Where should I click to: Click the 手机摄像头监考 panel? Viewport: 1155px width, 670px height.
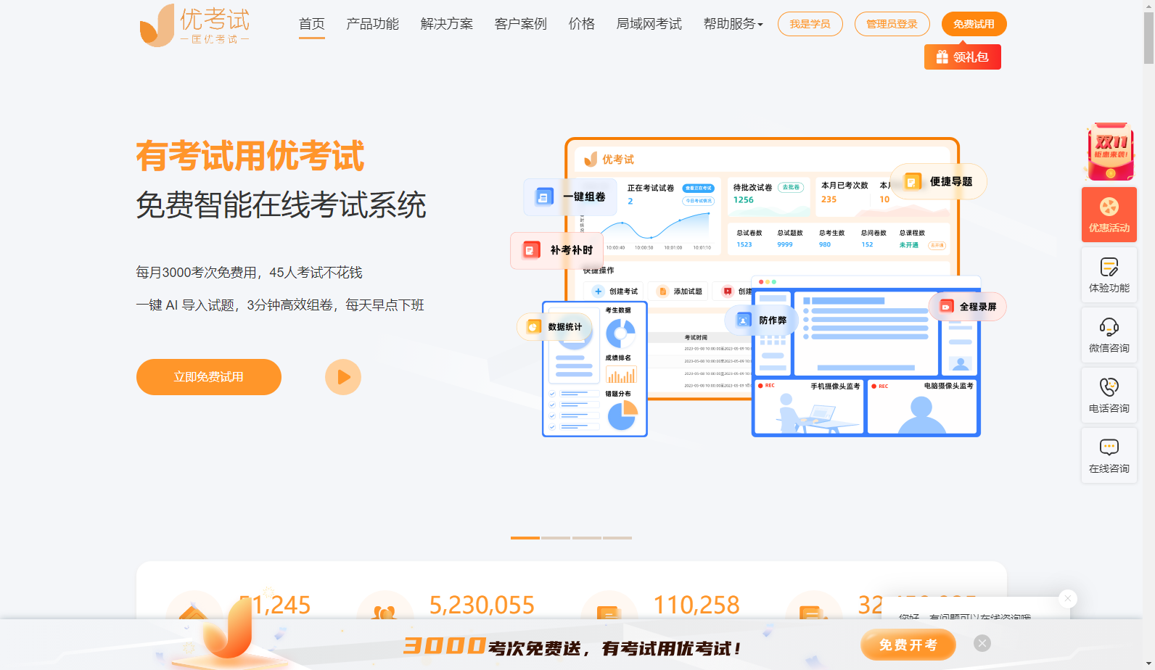click(809, 407)
